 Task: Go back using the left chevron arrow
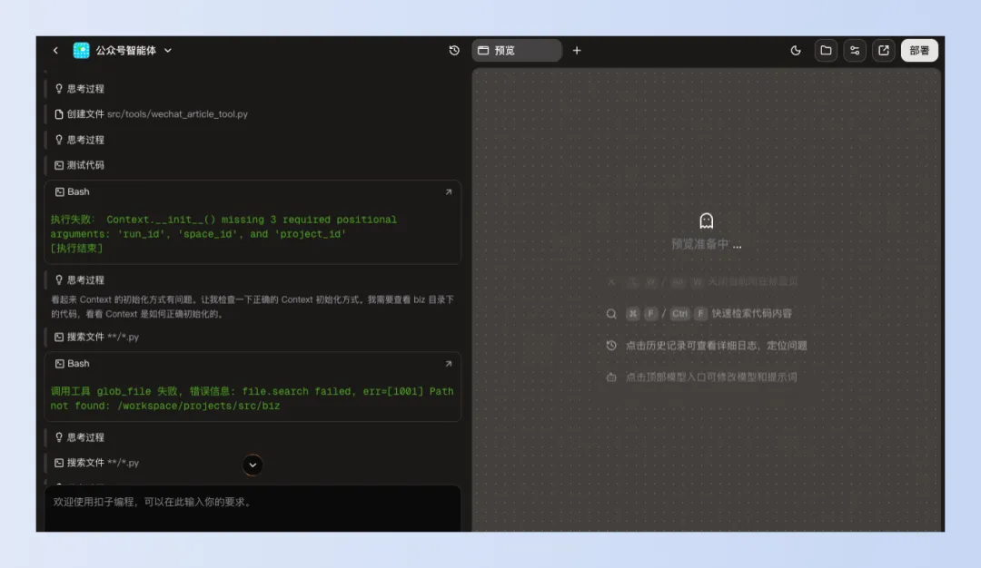click(55, 51)
